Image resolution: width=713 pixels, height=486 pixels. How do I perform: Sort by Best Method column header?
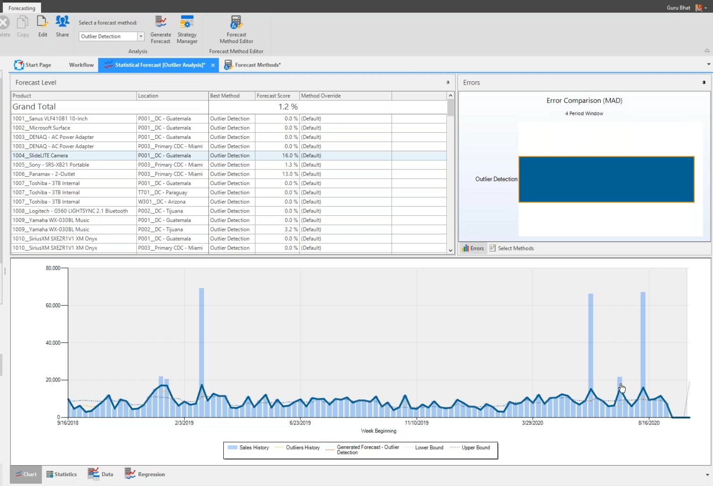(232, 95)
